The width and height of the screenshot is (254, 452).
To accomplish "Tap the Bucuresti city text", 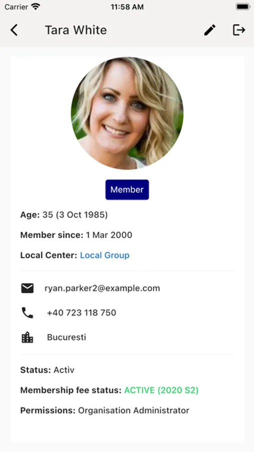I will point(67,337).
